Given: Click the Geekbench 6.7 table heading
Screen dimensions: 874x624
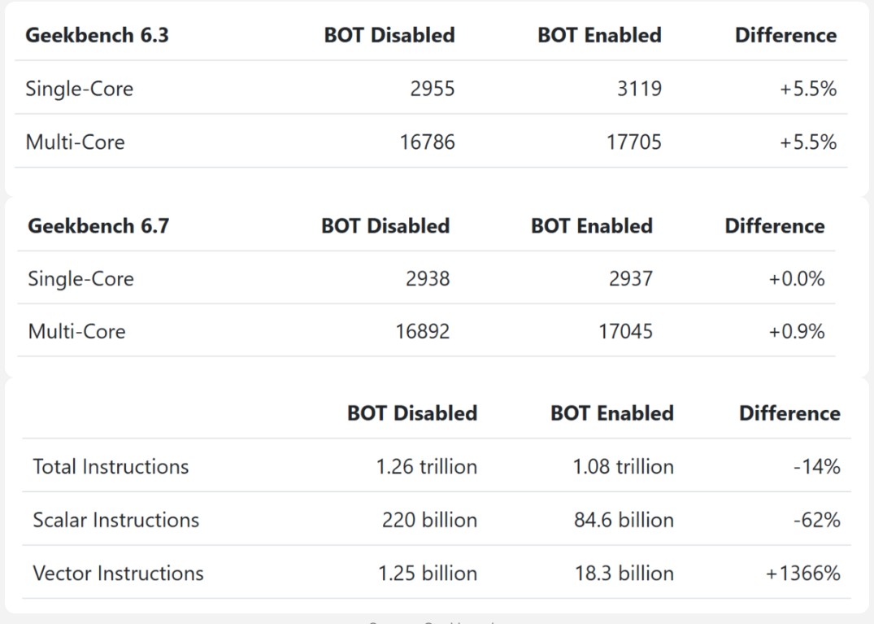Looking at the screenshot, I should tap(98, 225).
